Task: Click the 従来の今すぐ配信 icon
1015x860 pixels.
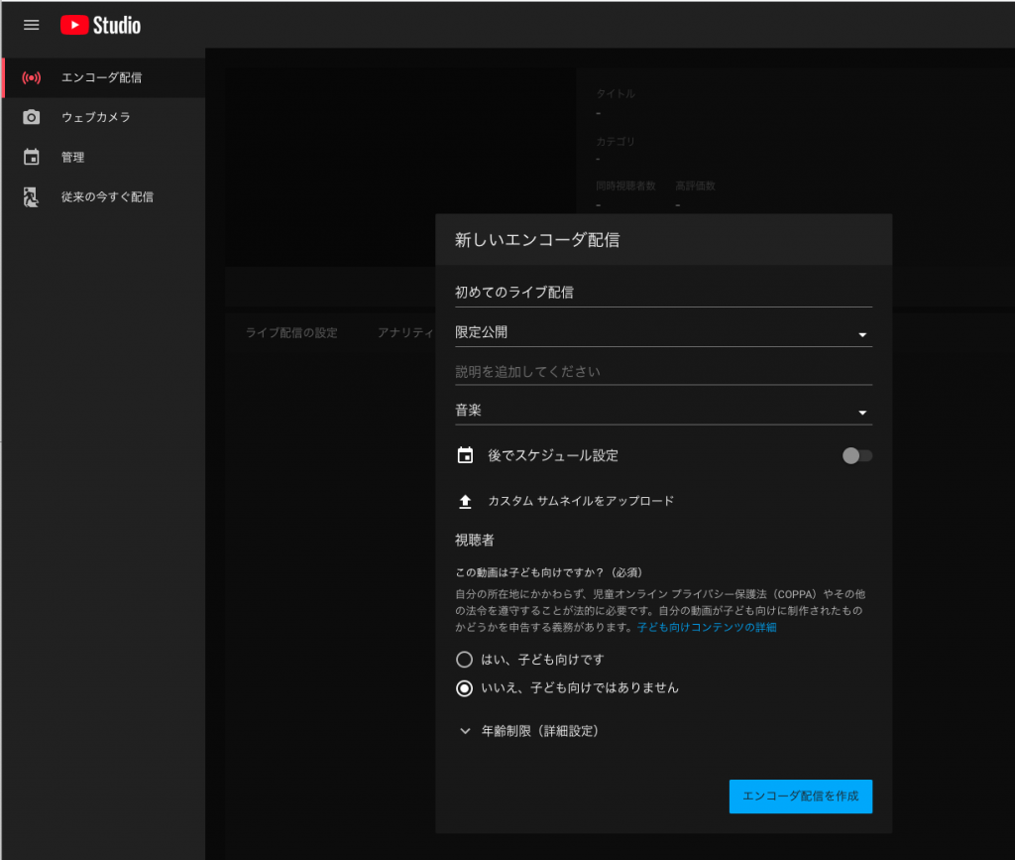Action: [31, 196]
